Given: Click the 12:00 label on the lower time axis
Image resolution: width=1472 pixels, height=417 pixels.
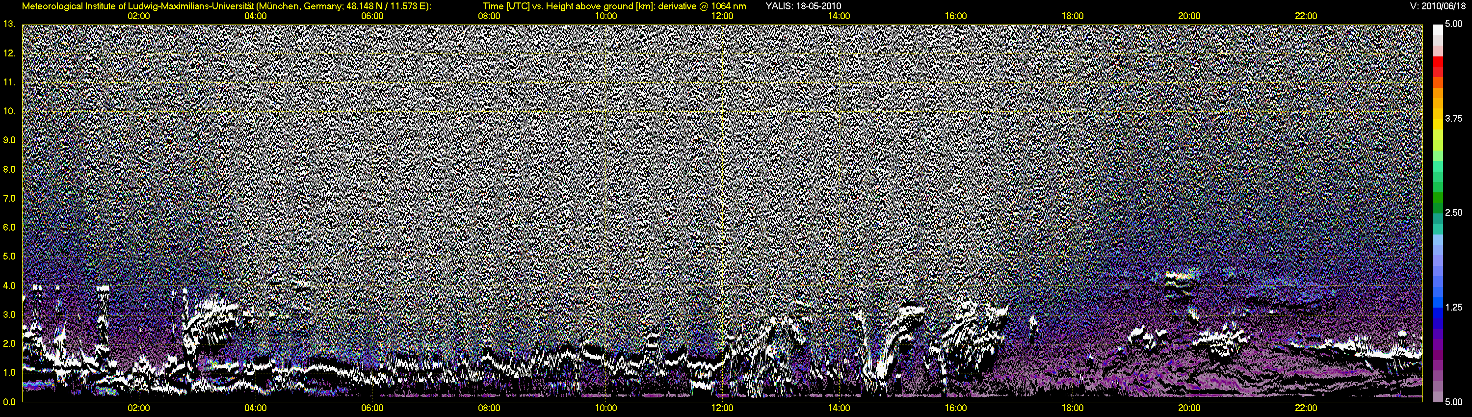Looking at the screenshot, I should coord(722,408).
